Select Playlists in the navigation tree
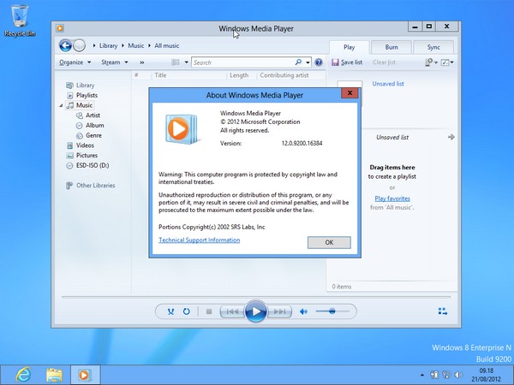Image resolution: width=514 pixels, height=385 pixels. point(87,95)
